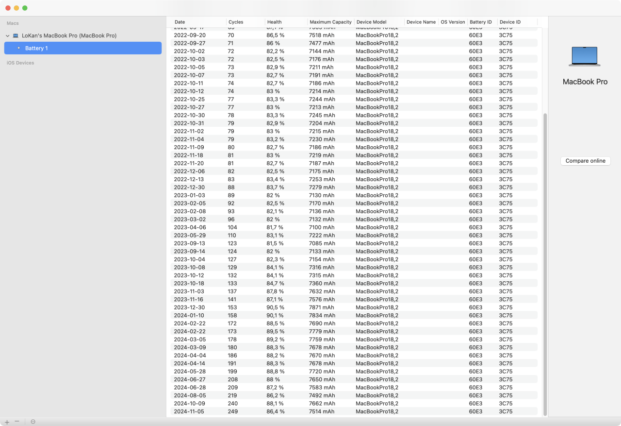Sort by the Cycles column header
Image resolution: width=621 pixels, height=426 pixels.
pos(246,22)
